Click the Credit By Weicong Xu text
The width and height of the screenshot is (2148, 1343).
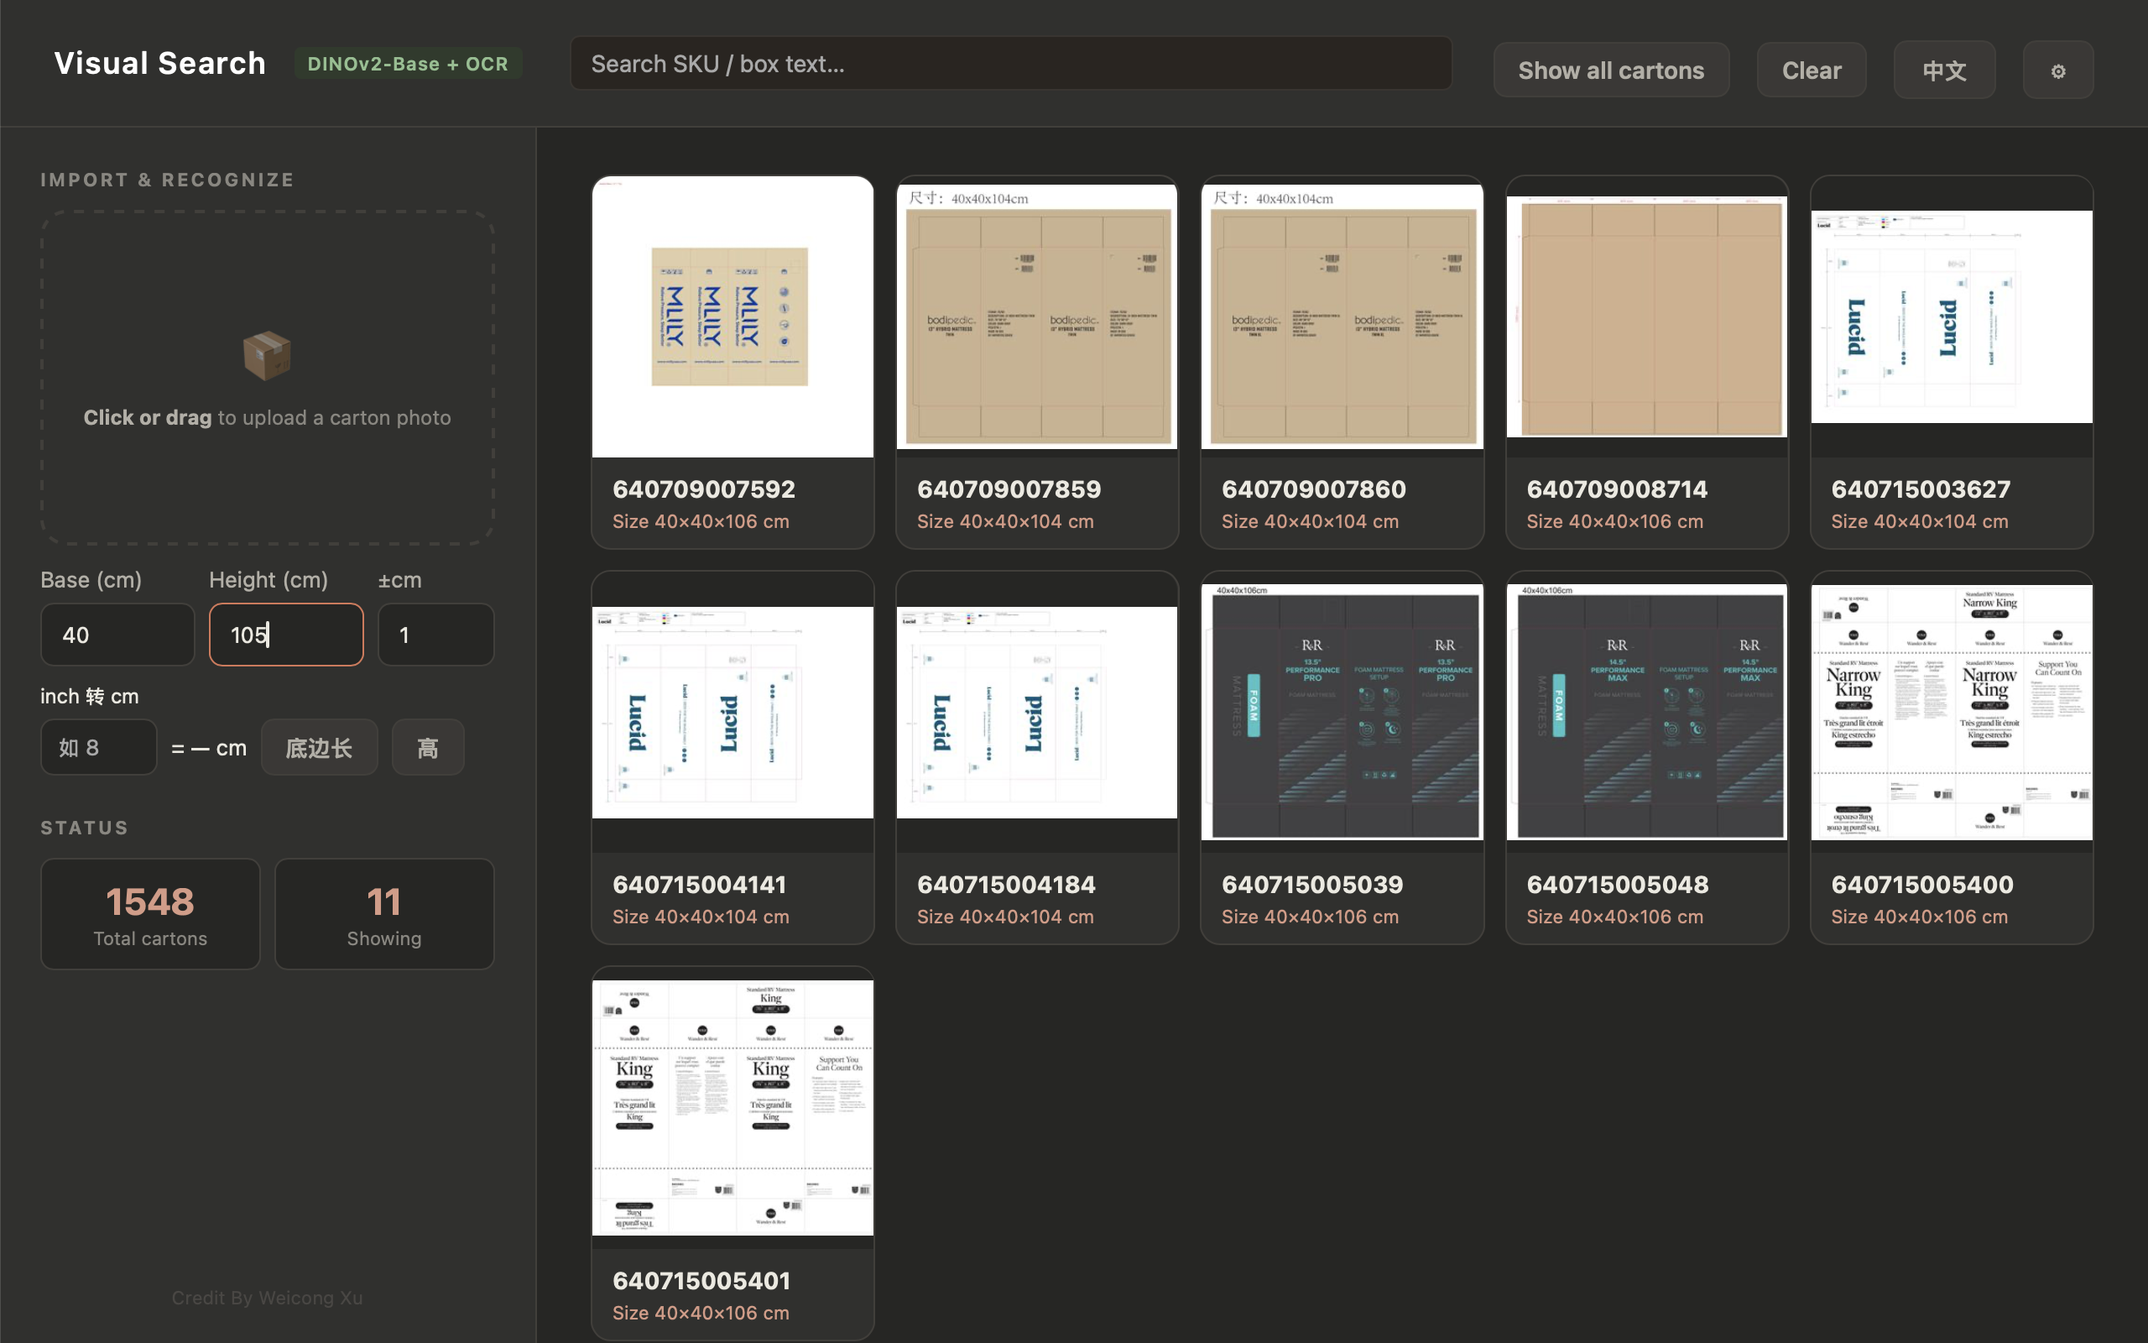pyautogui.click(x=267, y=1298)
